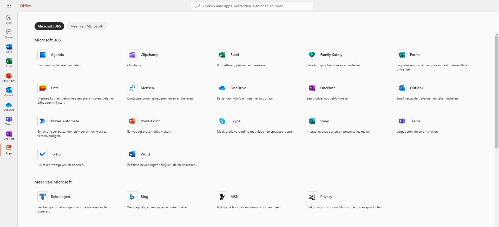This screenshot has width=499, height=227.
Task: Click 'Beveiligingsopties zoeken en instellen.' text
Action: pos(333,65)
